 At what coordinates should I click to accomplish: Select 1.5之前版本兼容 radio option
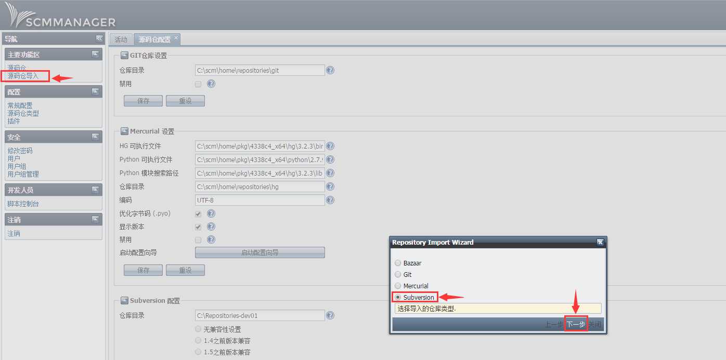[198, 352]
